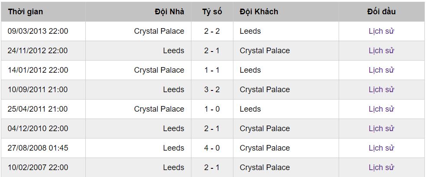Click Lịch sử for the 27/08/2008 match
Image resolution: width=427 pixels, height=177 pixels.
381,148
